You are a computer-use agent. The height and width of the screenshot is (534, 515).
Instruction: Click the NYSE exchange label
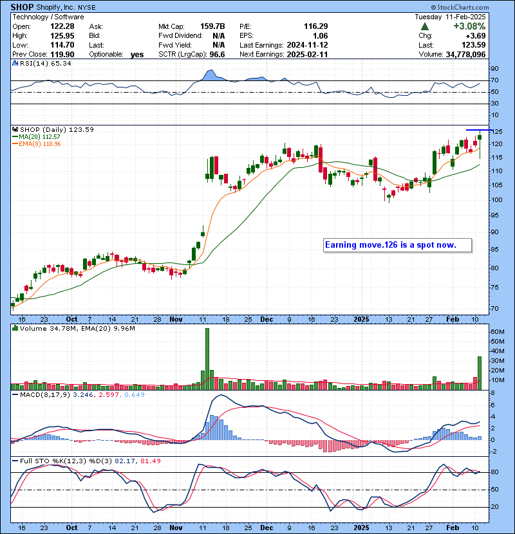point(86,7)
